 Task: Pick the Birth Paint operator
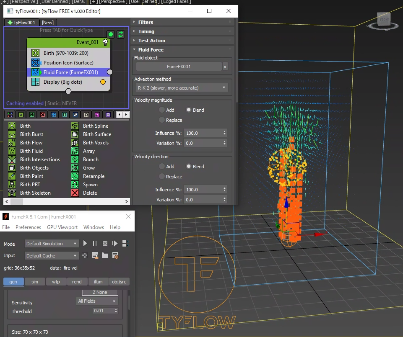coord(26,176)
